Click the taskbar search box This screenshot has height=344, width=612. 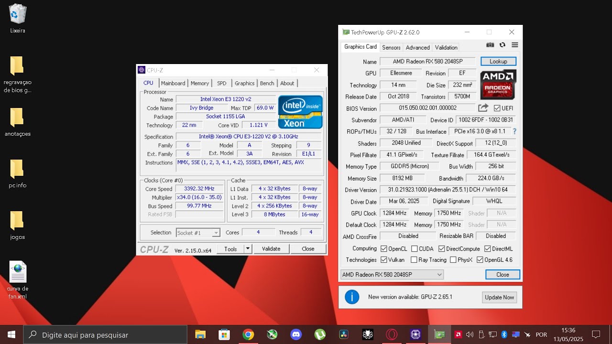[105, 334]
